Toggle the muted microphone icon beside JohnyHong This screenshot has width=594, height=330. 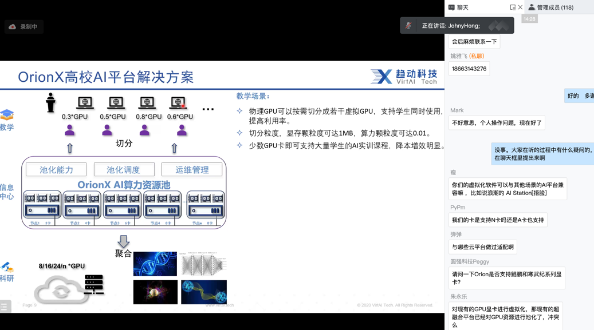(x=408, y=25)
